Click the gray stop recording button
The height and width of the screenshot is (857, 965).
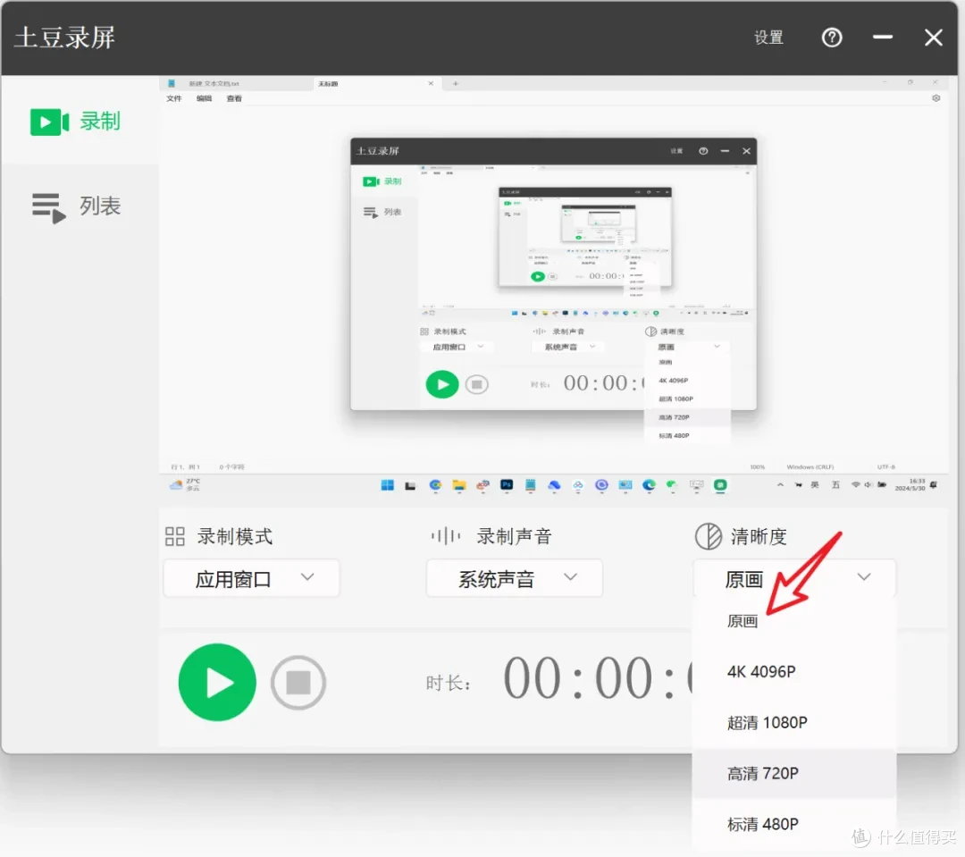[x=298, y=682]
